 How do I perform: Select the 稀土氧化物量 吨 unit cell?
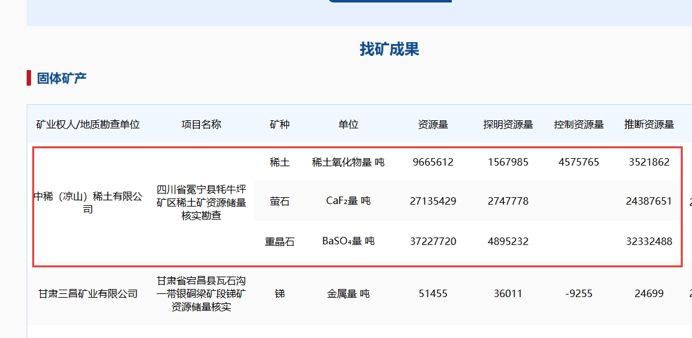click(348, 162)
